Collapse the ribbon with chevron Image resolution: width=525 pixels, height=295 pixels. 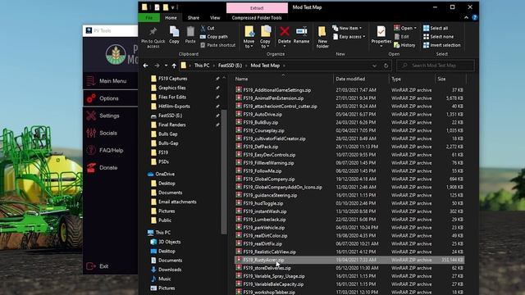click(x=467, y=18)
